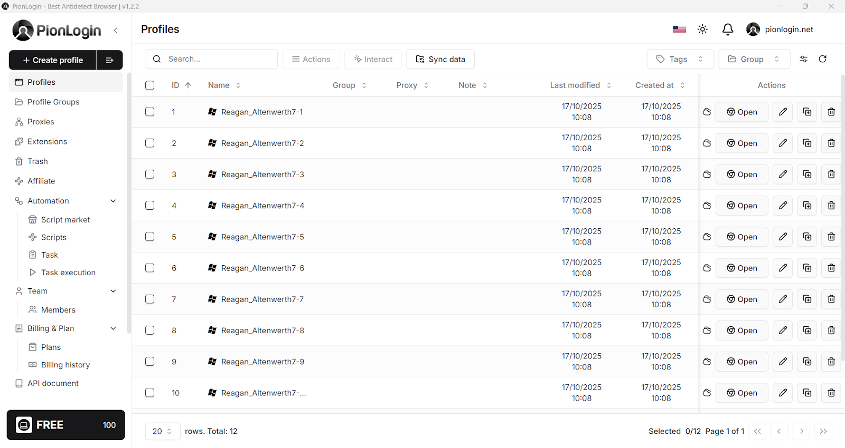Open the Group dropdown filter

[x=754, y=59]
